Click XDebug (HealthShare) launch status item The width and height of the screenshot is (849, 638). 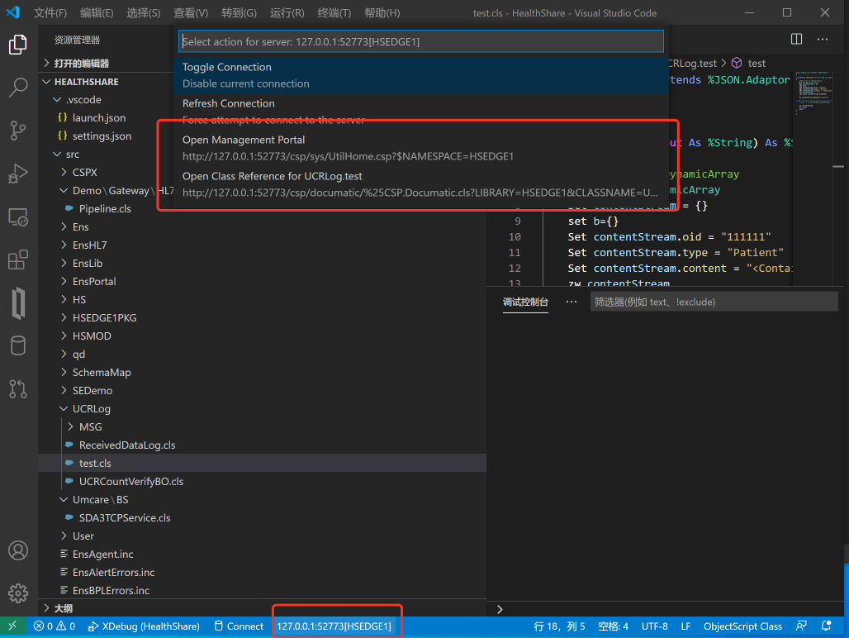144,626
